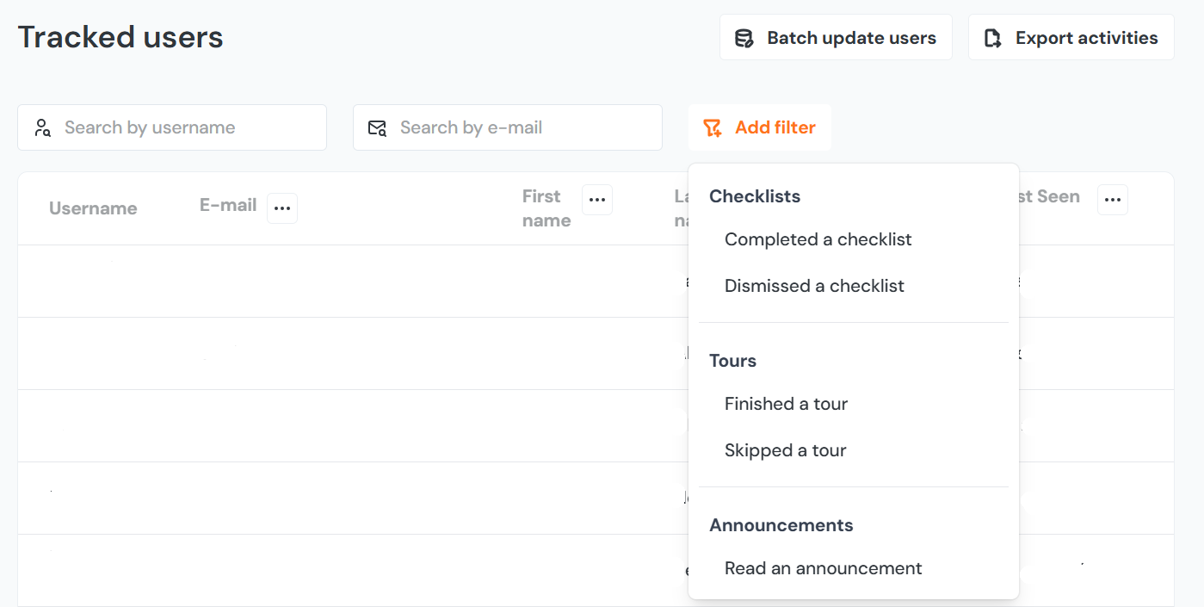Select Dismissed a checklist filter
Screen dimensions: 1204x607
pyautogui.click(x=814, y=286)
